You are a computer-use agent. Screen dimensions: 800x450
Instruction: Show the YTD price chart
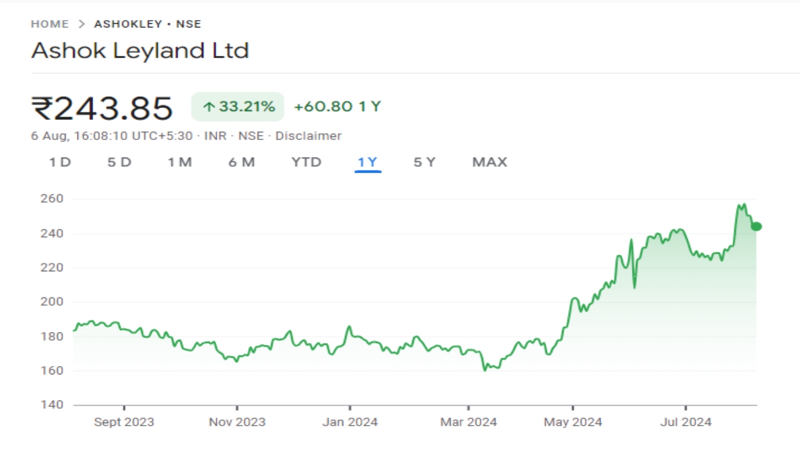[306, 162]
